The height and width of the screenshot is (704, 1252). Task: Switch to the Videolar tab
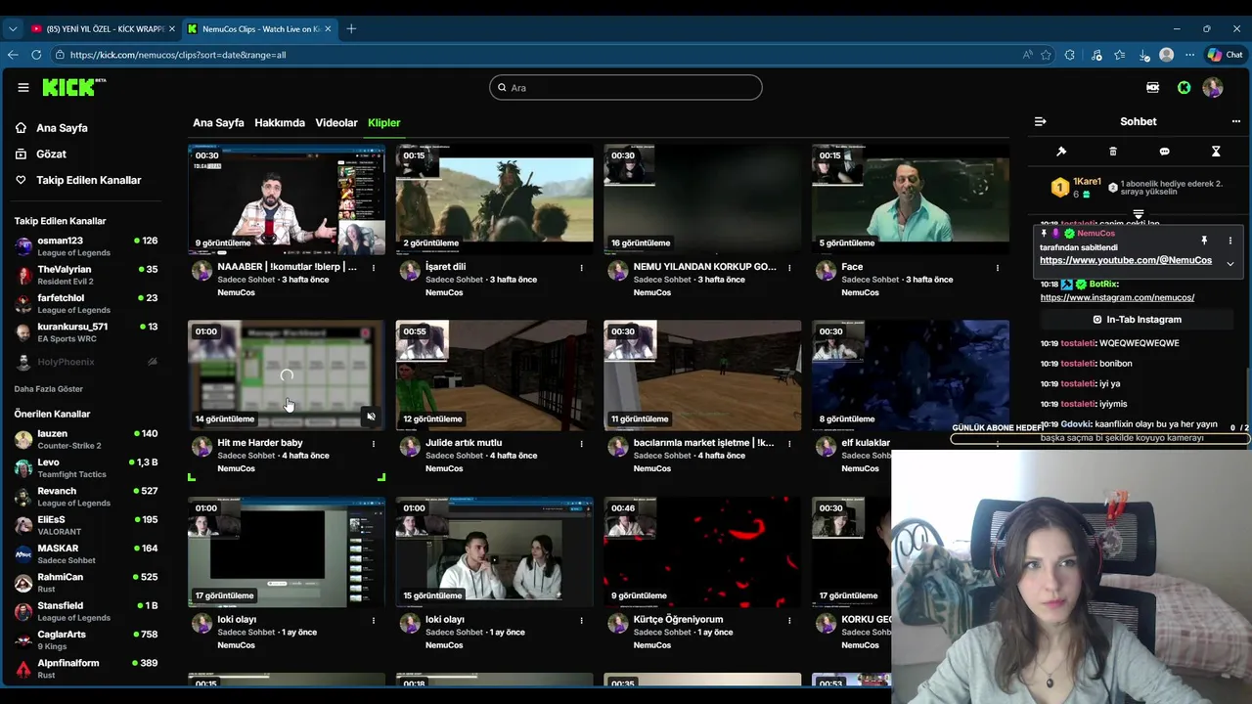pyautogui.click(x=336, y=123)
